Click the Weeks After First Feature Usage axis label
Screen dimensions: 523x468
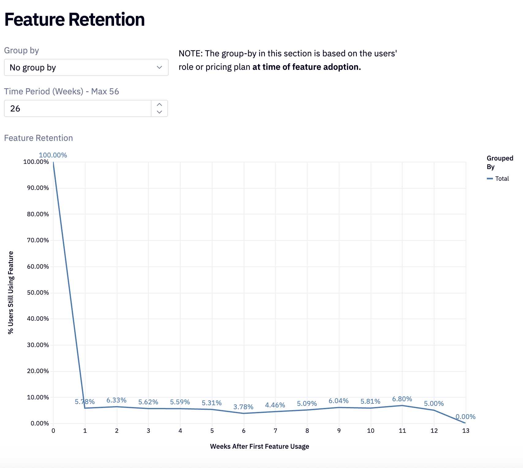coord(259,447)
